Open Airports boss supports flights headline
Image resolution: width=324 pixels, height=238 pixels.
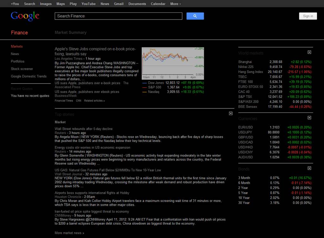tap(92, 193)
